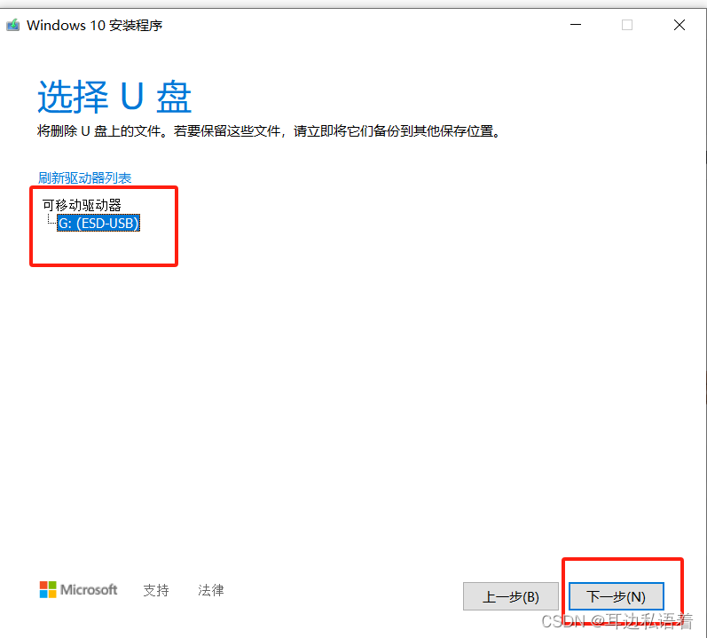
Task: Select the G: (ESD-USB) drive
Action: 98,223
